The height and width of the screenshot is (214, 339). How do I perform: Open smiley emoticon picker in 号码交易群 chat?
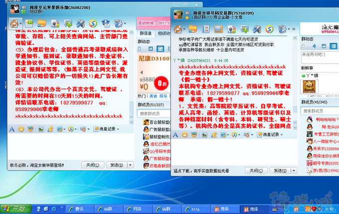click(184, 135)
